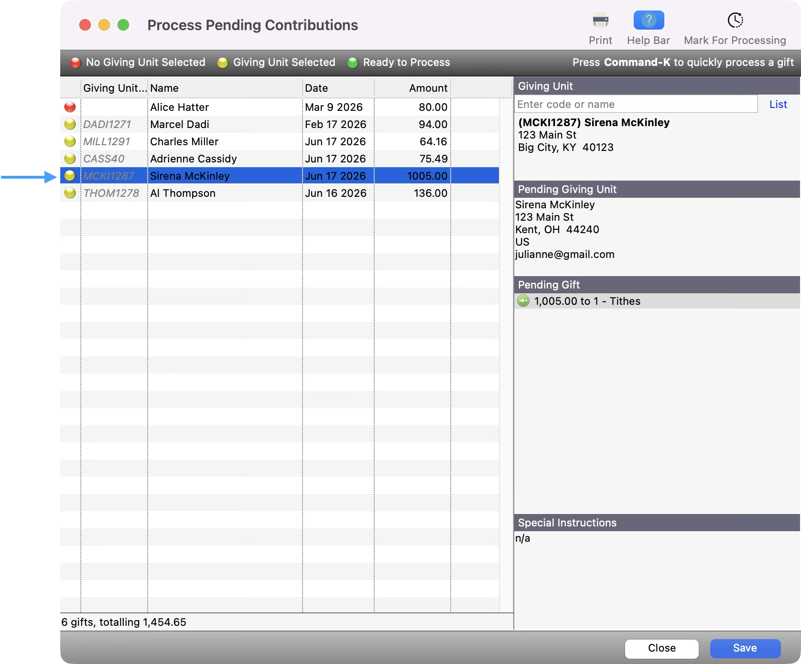The width and height of the screenshot is (801, 664).
Task: Click yellow status ball for Adrienne Cassidy
Action: click(x=70, y=159)
